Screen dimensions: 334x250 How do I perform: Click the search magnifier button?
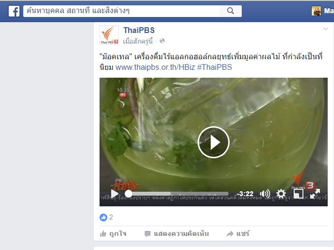[x=231, y=11]
